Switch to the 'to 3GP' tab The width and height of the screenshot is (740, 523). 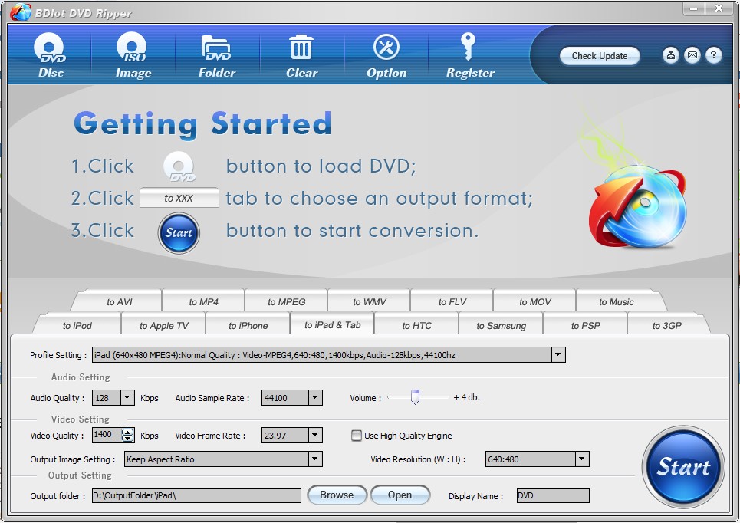pos(666,325)
